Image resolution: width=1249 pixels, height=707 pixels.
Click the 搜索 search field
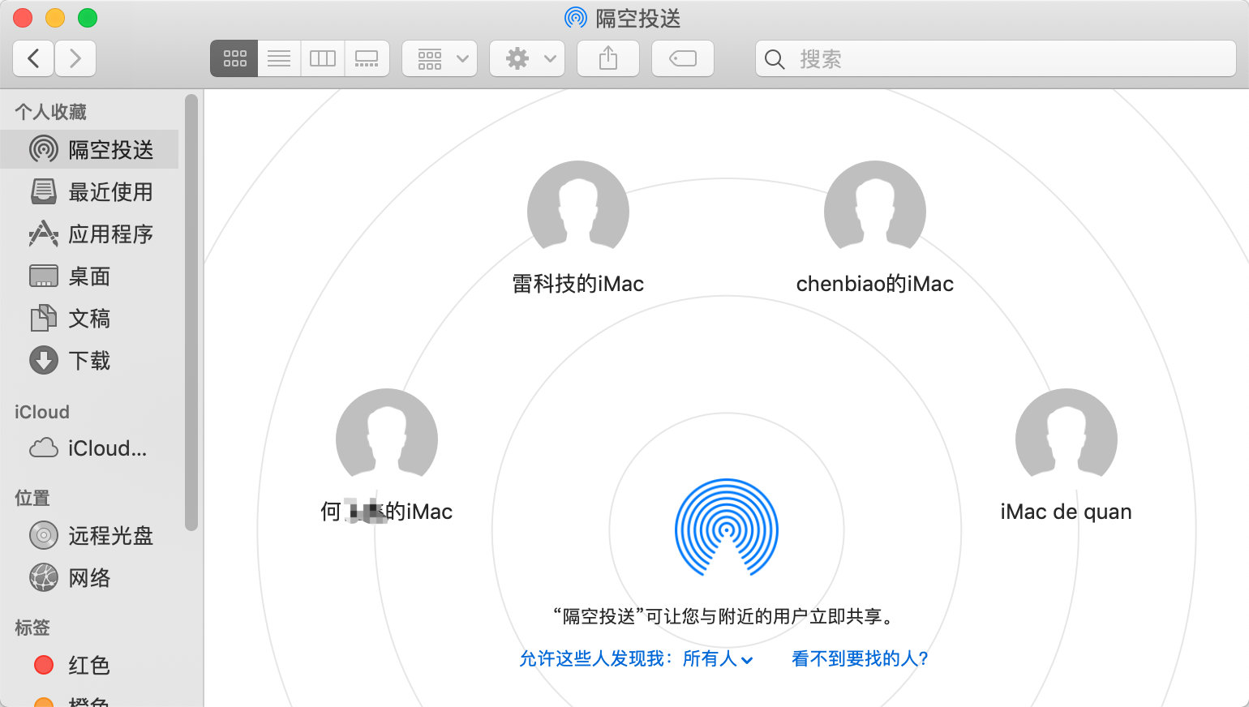point(996,58)
